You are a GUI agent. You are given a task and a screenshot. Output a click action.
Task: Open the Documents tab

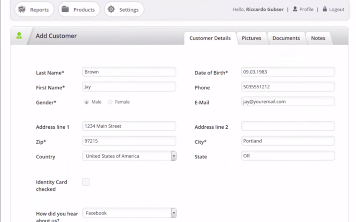click(x=286, y=38)
